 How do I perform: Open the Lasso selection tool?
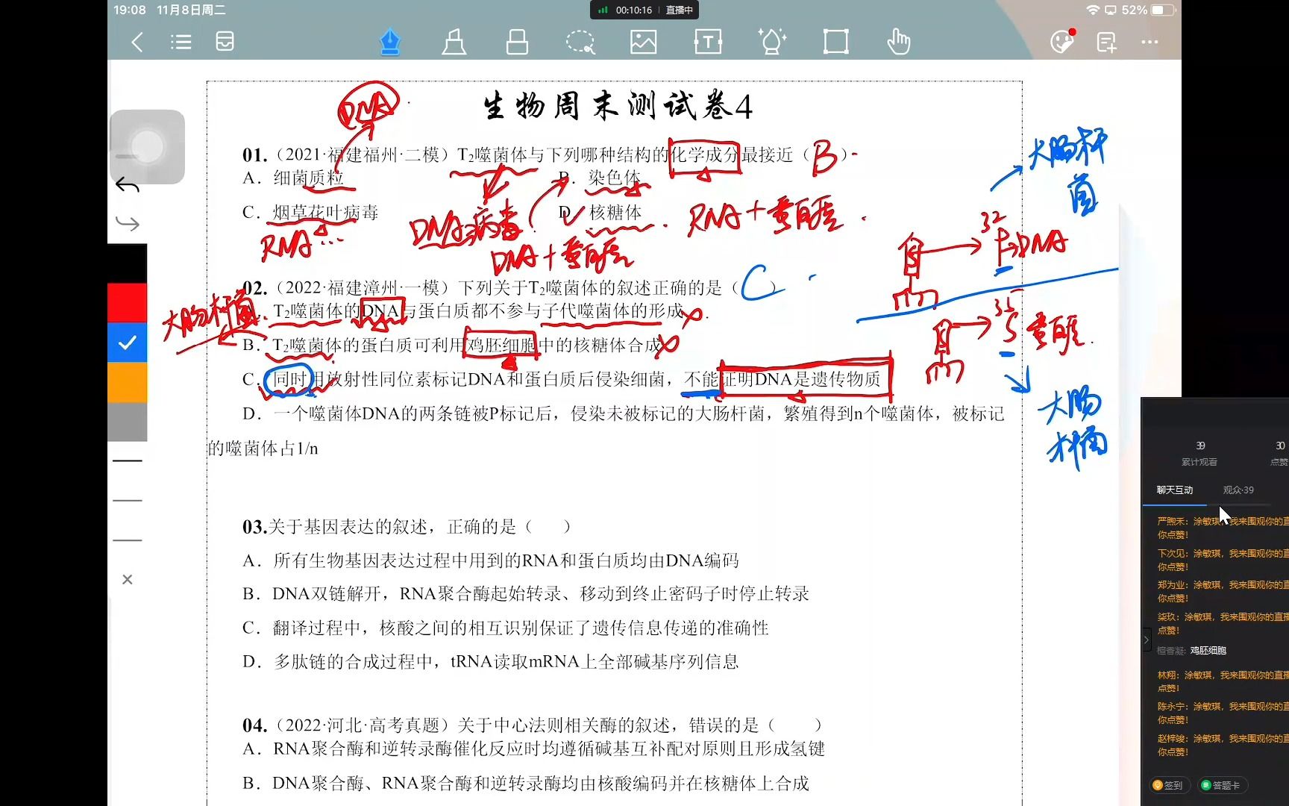[581, 42]
